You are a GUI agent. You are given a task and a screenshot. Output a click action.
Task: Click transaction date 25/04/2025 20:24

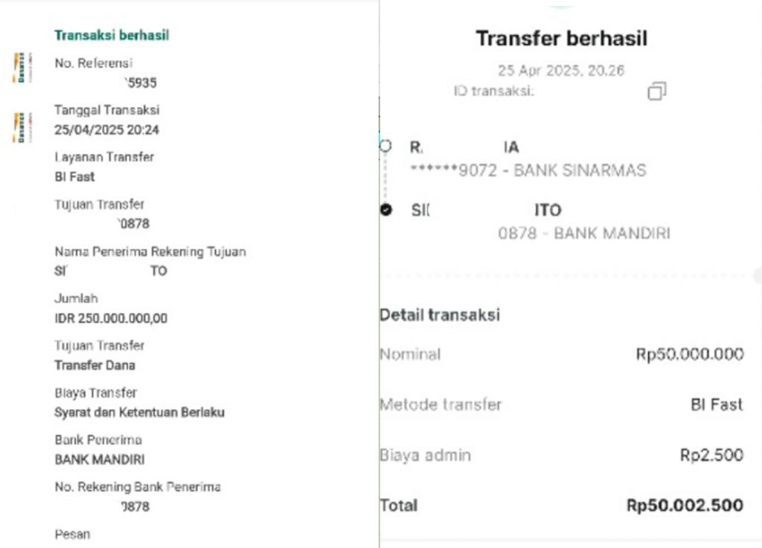point(106,129)
